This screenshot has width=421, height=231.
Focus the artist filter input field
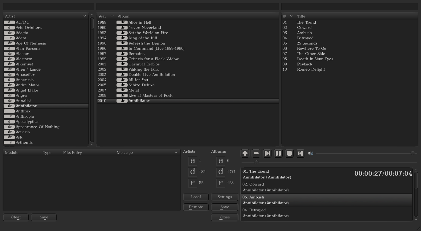coord(48,7)
